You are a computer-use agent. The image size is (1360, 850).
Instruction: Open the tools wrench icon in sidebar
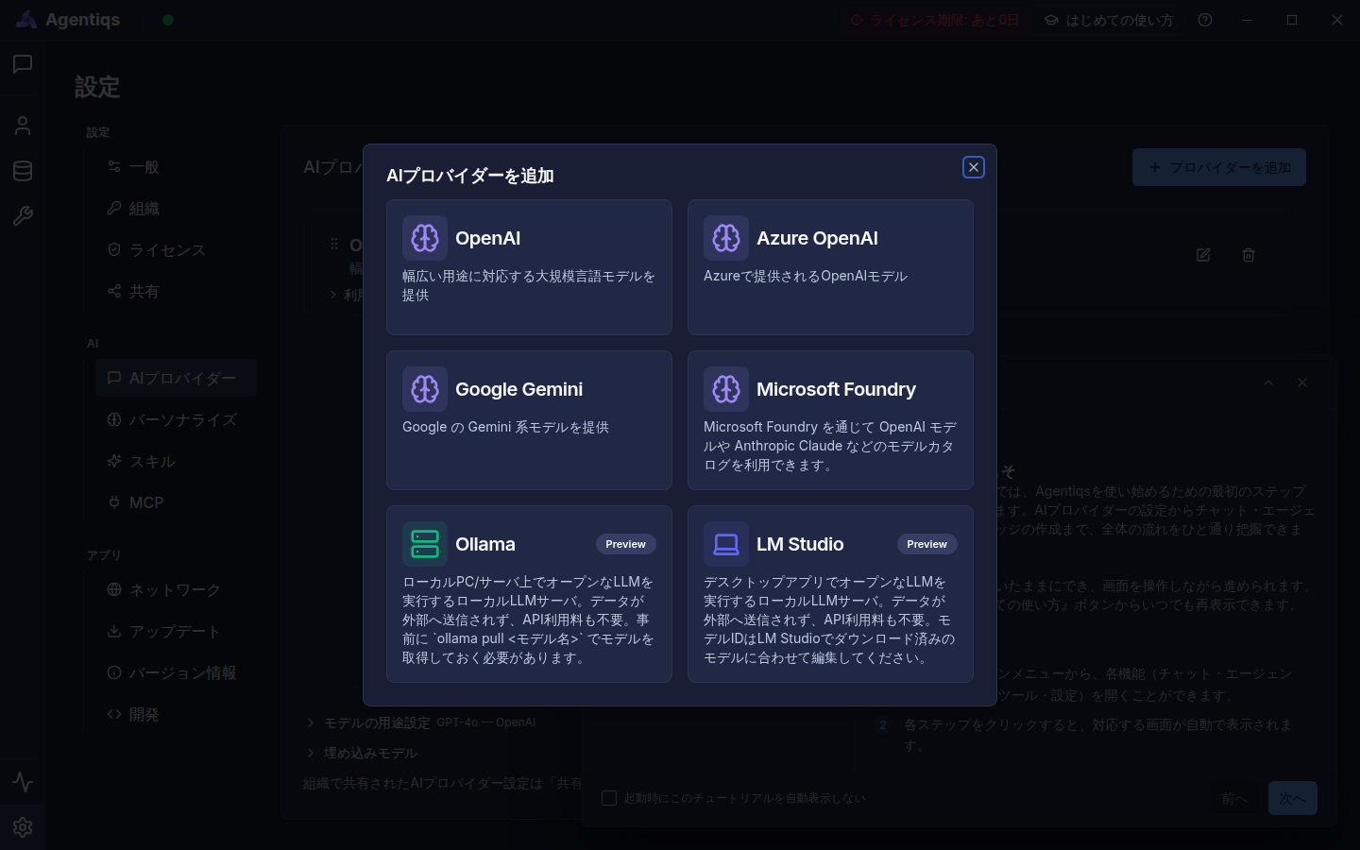[23, 216]
